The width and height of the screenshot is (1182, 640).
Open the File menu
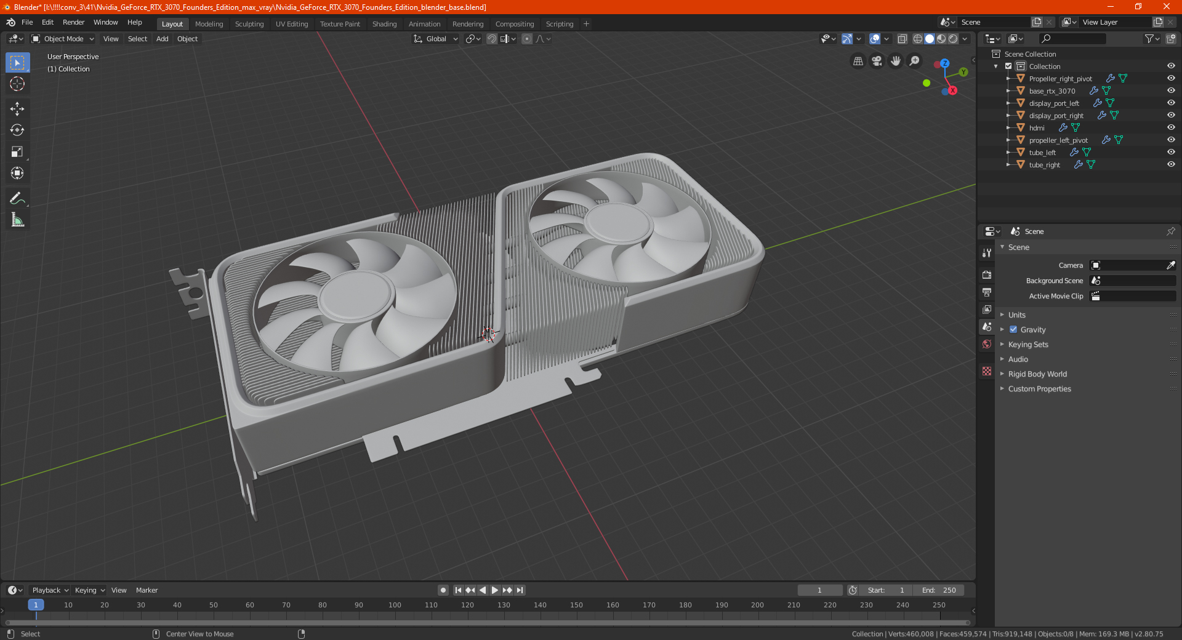point(27,22)
